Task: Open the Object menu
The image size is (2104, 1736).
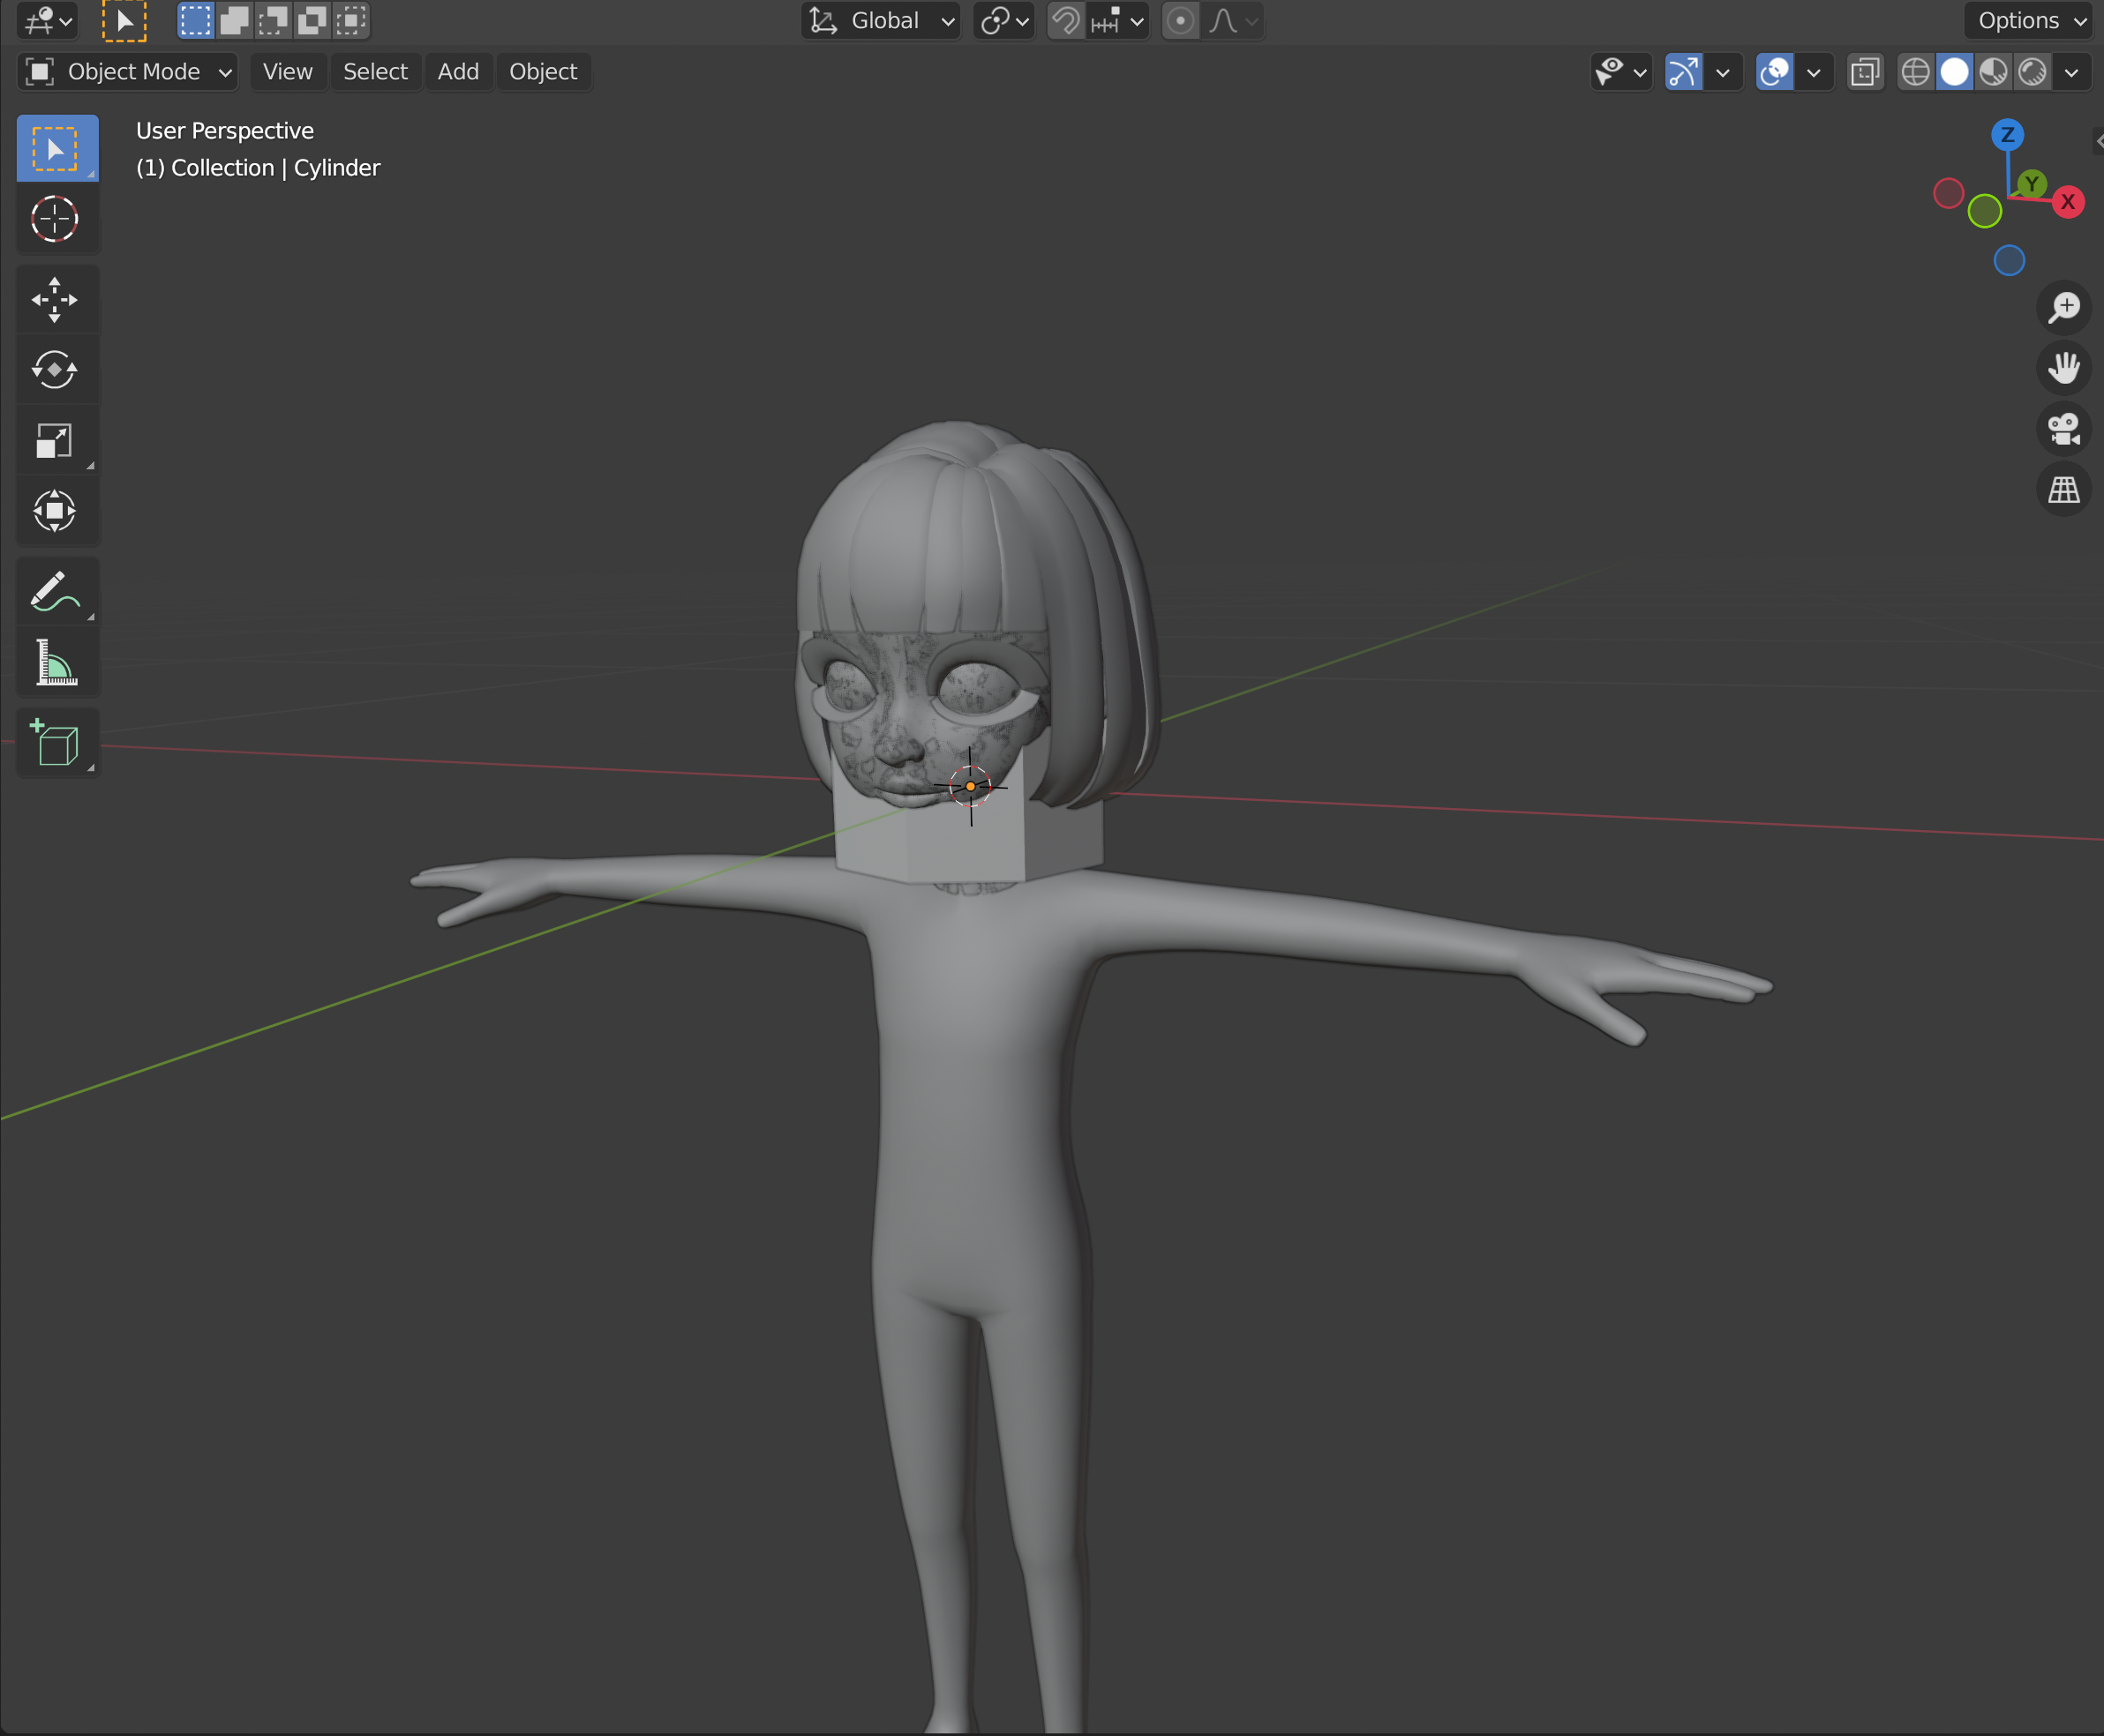Action: coord(544,72)
